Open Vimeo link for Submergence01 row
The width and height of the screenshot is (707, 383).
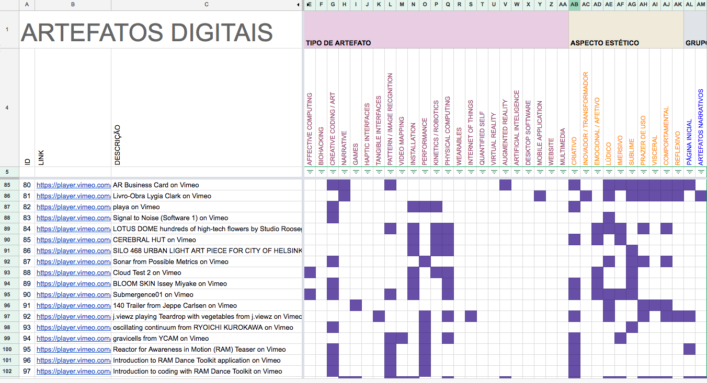coord(73,294)
